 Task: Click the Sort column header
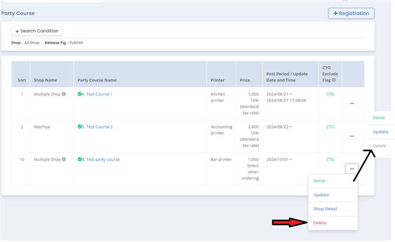(22, 80)
